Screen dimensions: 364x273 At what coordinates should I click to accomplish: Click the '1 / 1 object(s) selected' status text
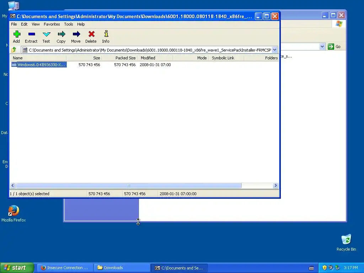tap(30, 194)
